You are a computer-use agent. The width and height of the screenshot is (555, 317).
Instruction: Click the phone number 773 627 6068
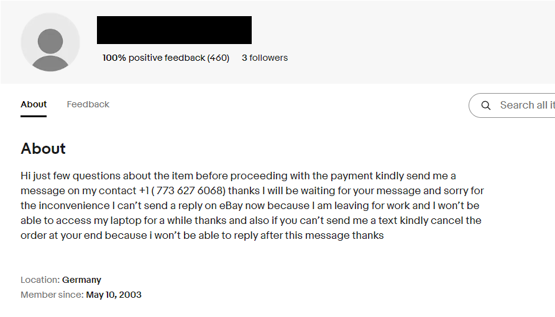pos(189,190)
